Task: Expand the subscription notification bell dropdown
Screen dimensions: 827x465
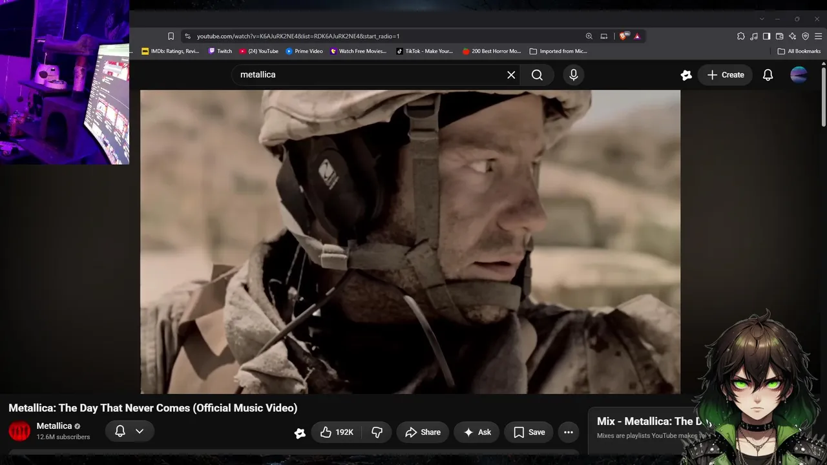Action: 129,431
